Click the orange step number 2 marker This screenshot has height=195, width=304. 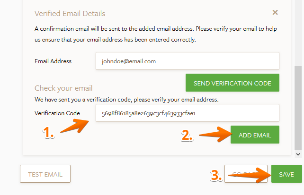coord(188,136)
